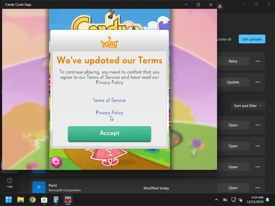Screen dimensions: 275x206
Task: Click Microsoft Corporation under Paint
Action: click(65, 190)
